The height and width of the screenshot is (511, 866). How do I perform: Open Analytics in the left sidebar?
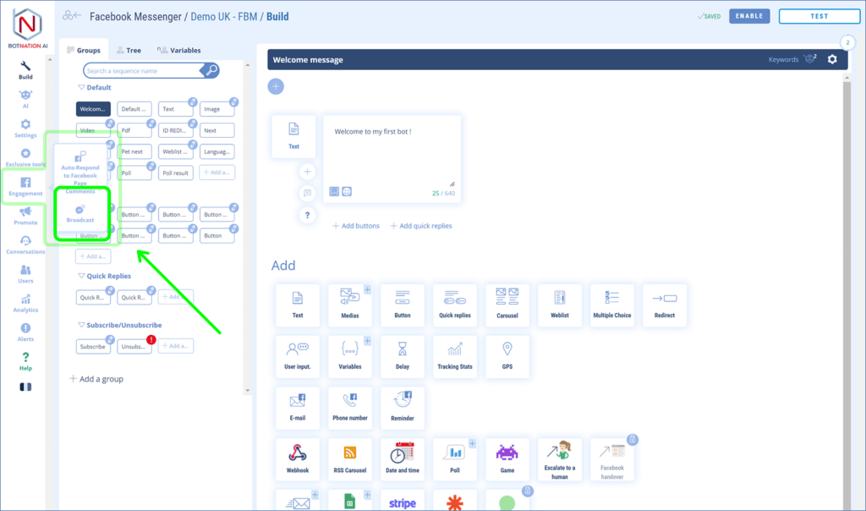(25, 303)
